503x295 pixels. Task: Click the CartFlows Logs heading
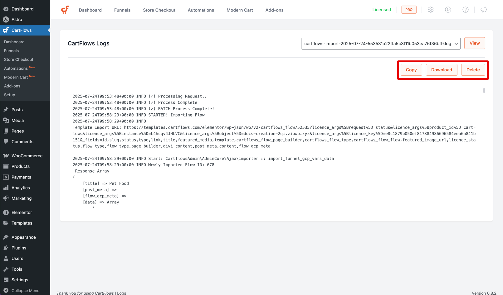(x=89, y=43)
